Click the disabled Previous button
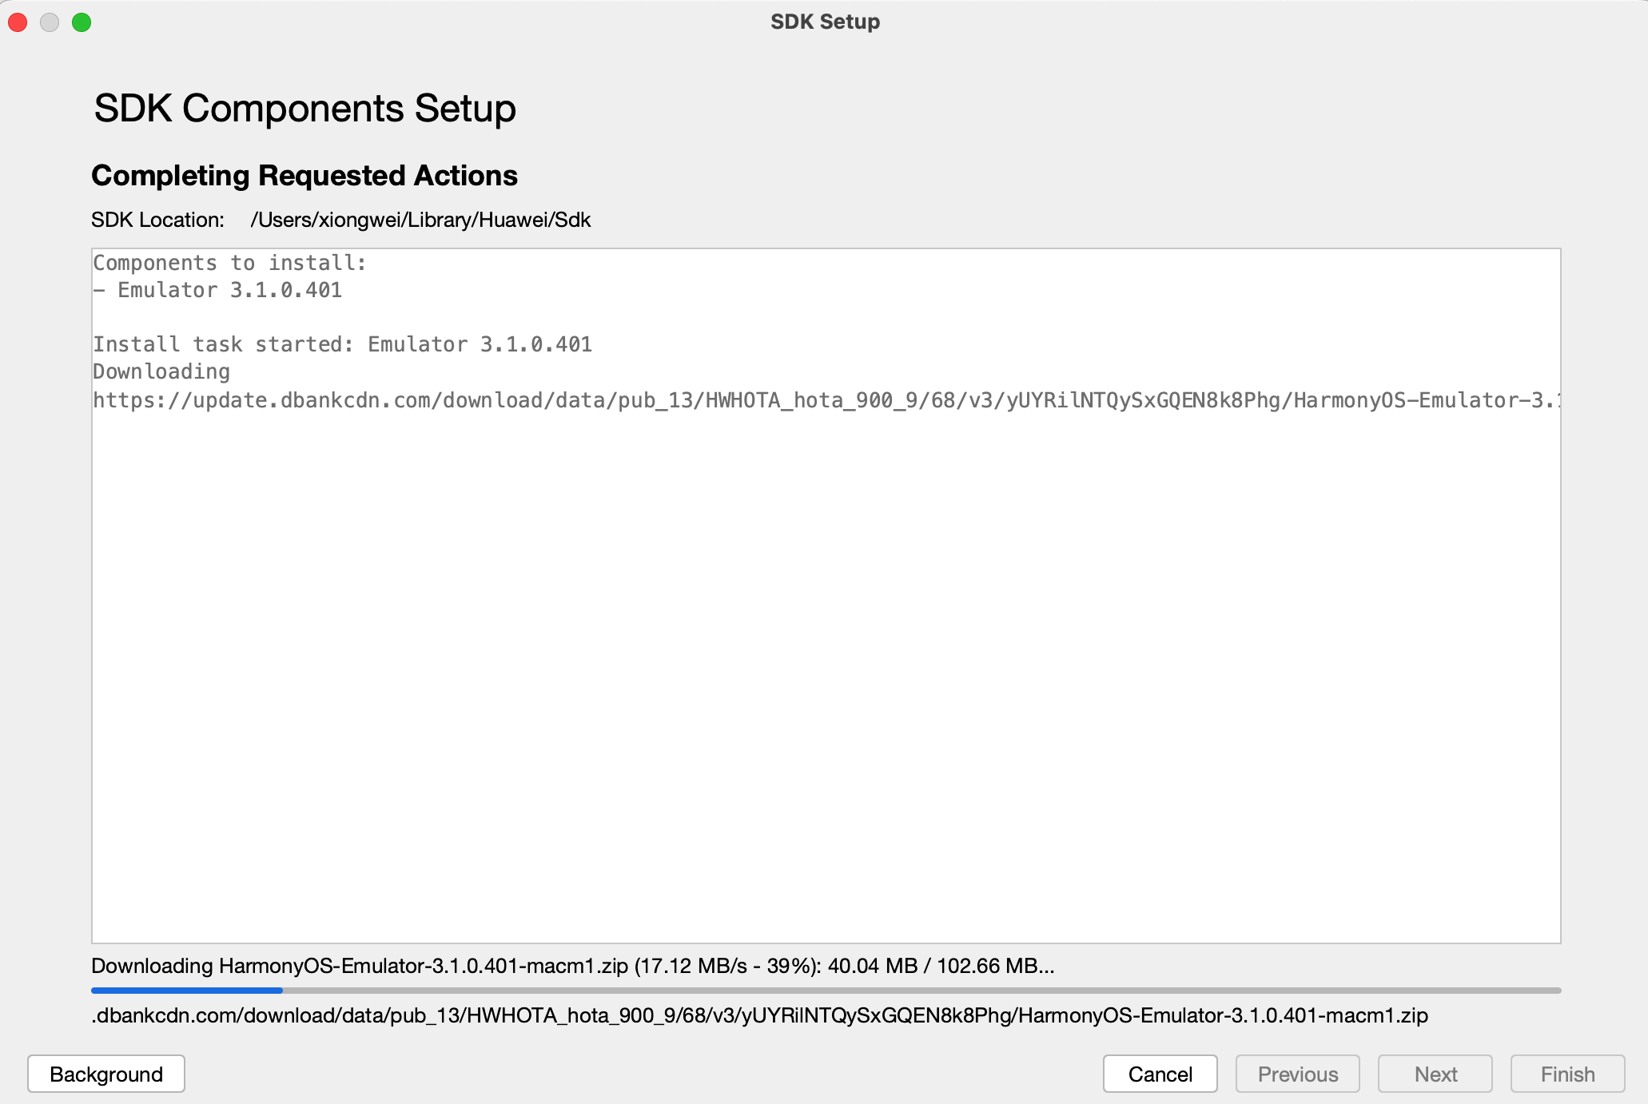1648x1104 pixels. (1297, 1074)
